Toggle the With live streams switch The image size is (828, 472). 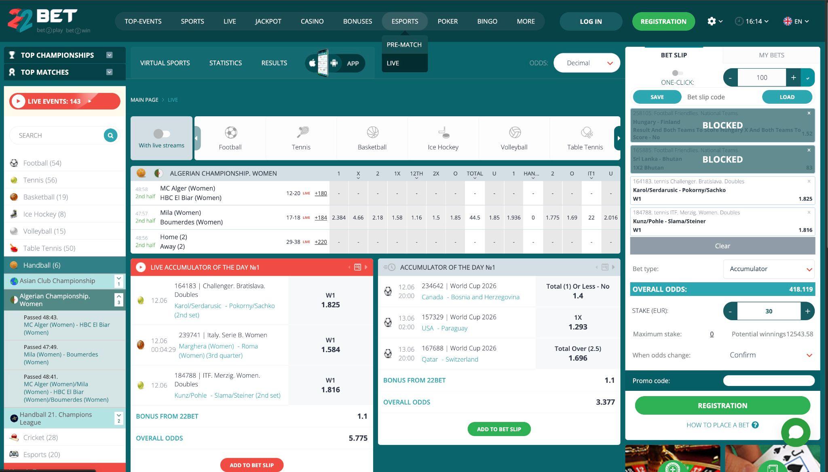point(162,133)
